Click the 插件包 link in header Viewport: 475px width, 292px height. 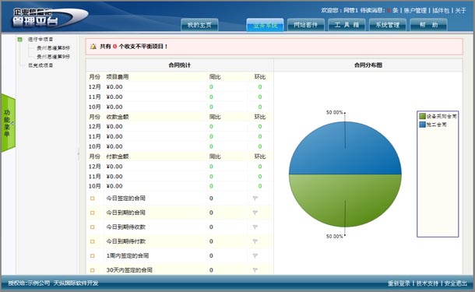[441, 11]
